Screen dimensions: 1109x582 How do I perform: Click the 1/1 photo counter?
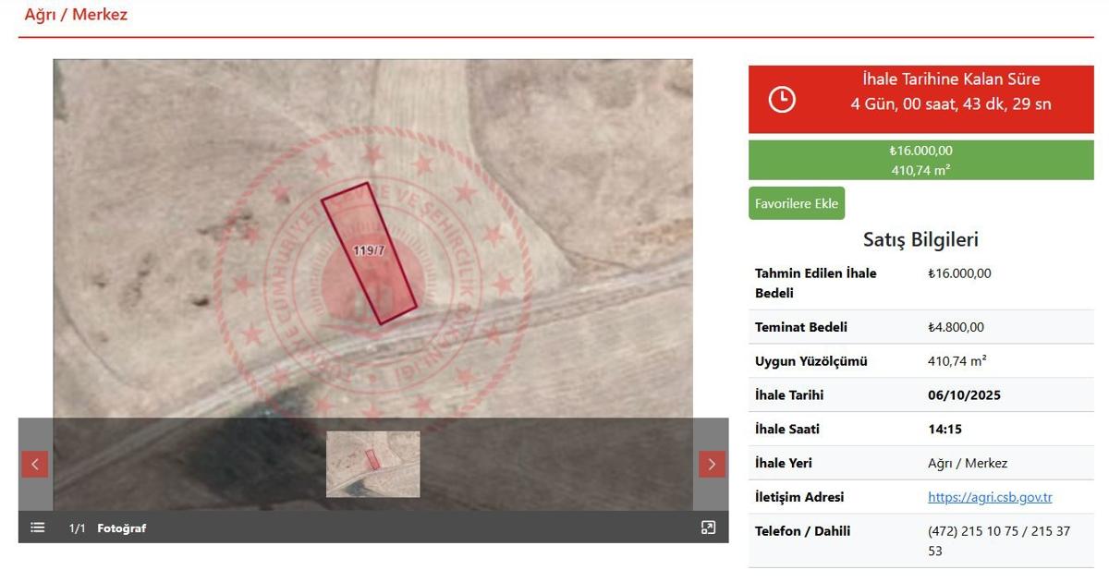78,528
